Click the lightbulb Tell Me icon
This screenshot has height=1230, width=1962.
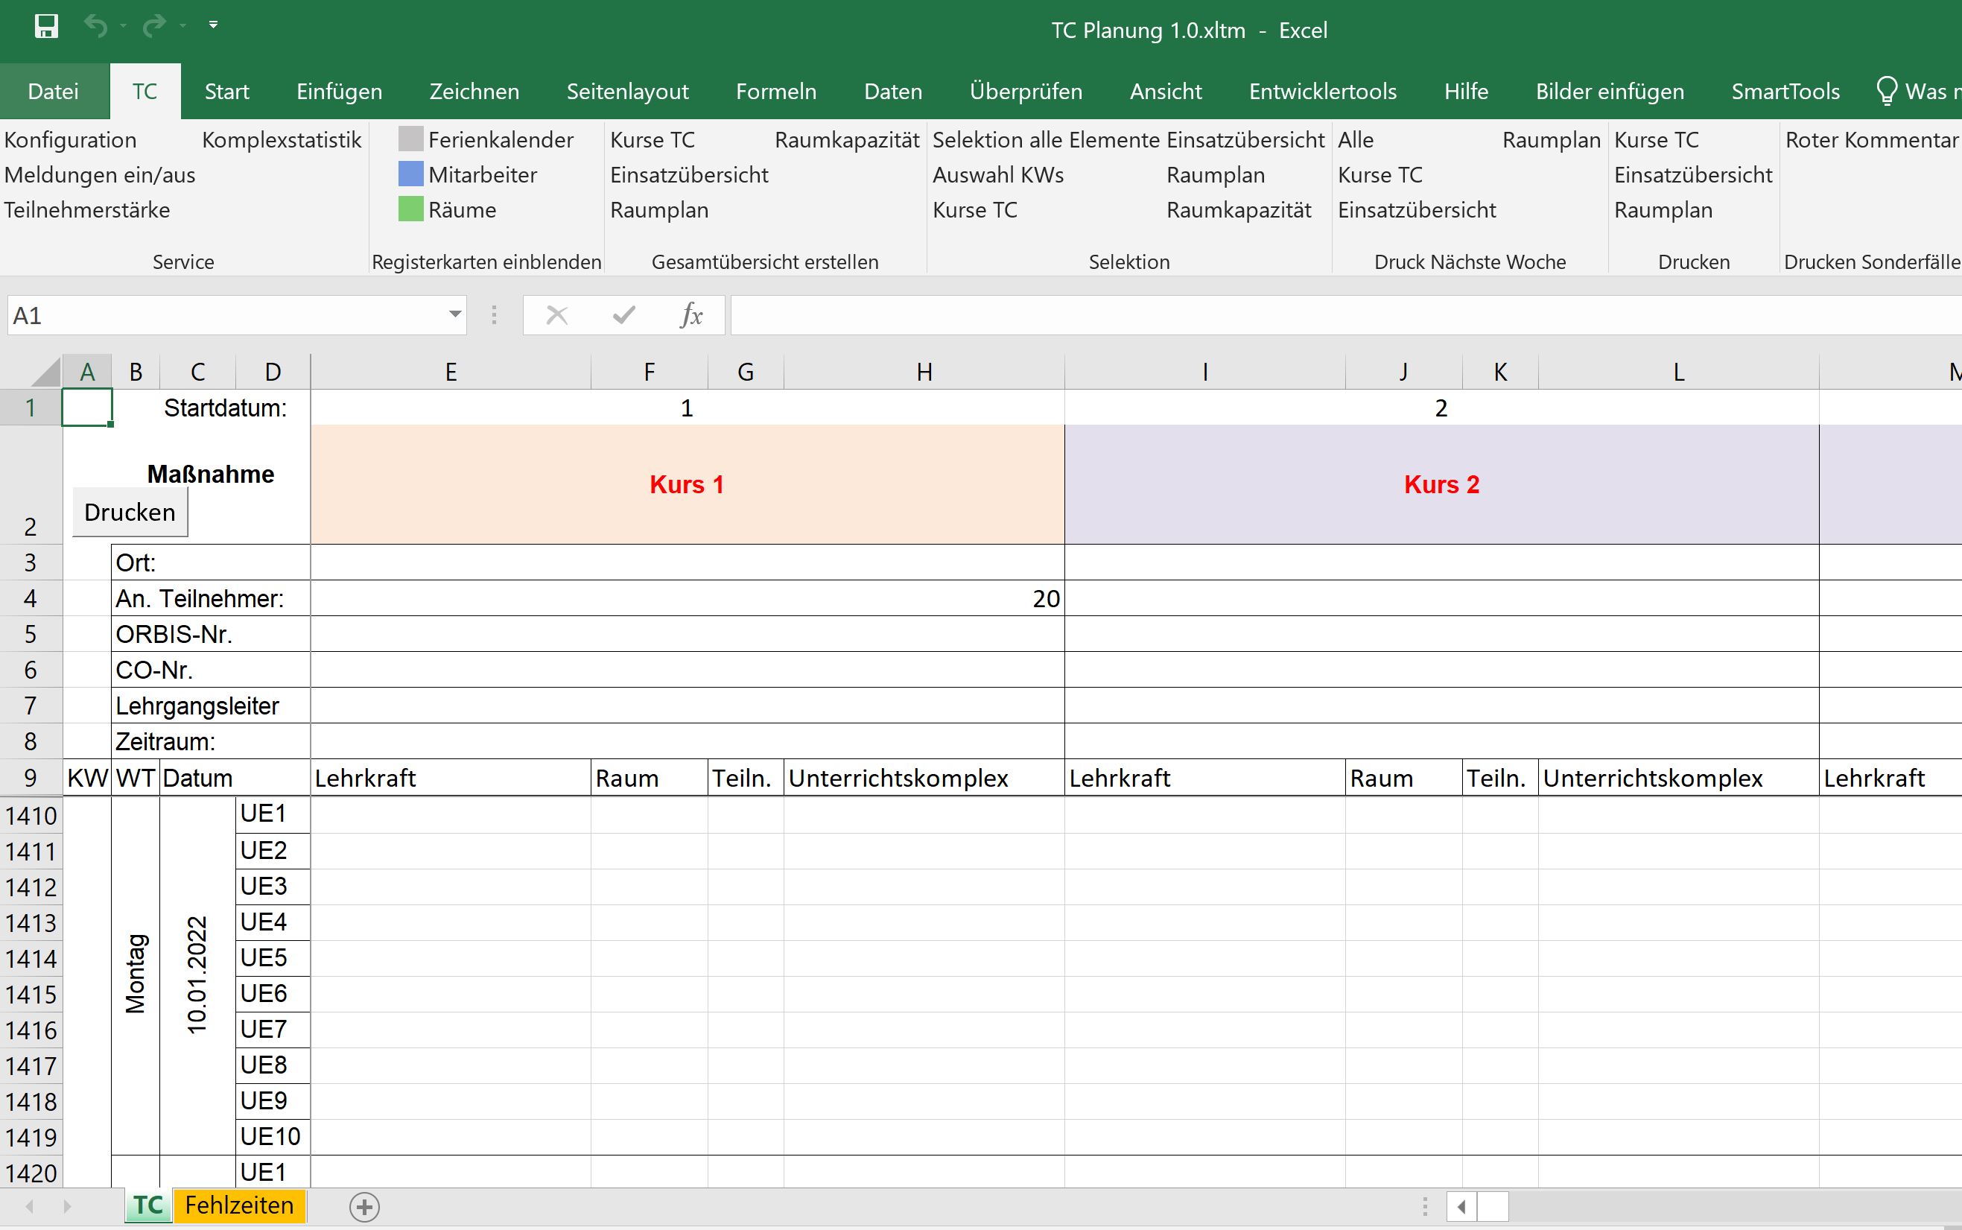tap(1885, 91)
